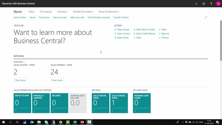
Task: Open Sales Journals
Action: point(77,17)
